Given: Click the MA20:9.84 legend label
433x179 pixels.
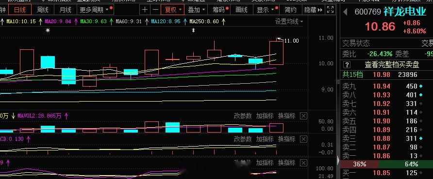Looking at the screenshot, I should [x=58, y=21].
